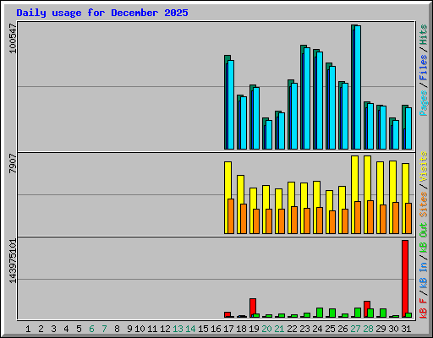The height and width of the screenshot is (338, 433).
Task: Click day number 1 on the x-axis
Action: pyautogui.click(x=28, y=329)
